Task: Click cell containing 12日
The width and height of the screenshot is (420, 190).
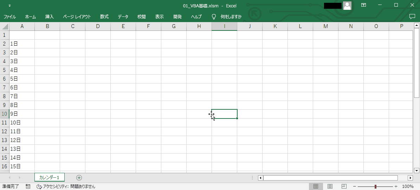Action: pyautogui.click(x=22, y=140)
